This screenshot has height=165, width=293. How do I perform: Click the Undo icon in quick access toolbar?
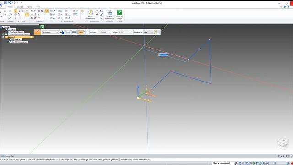(x=10, y=3)
